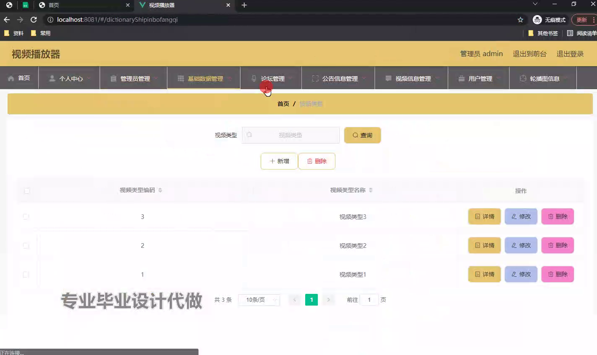Click the 视频类型1 name cell
Screen dimensions: 597x355
[x=353, y=275]
